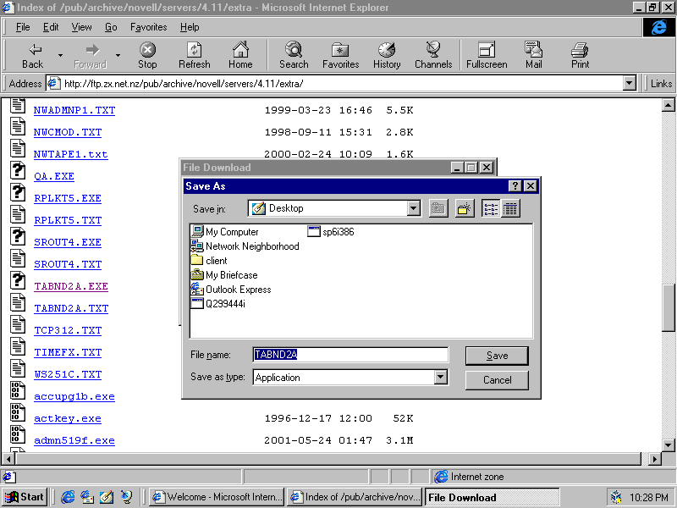Open the Search toolbar button
The width and height of the screenshot is (677, 508).
point(294,55)
